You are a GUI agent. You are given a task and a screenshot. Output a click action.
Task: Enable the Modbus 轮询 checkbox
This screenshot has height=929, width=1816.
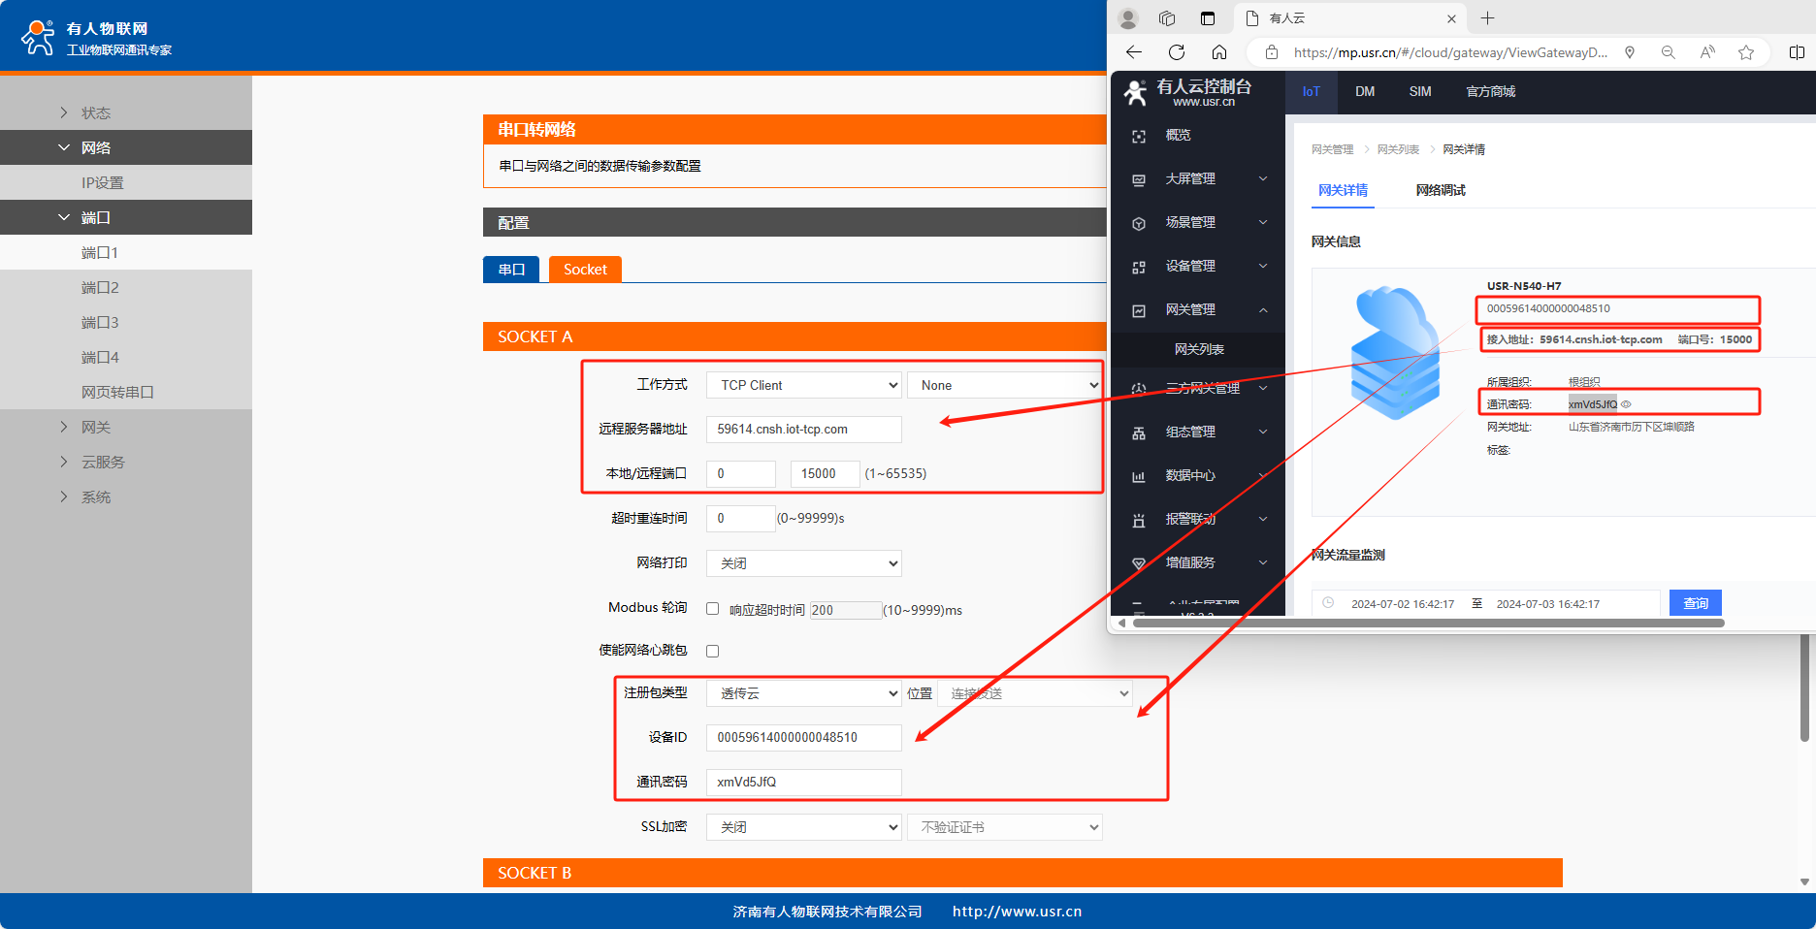(713, 609)
